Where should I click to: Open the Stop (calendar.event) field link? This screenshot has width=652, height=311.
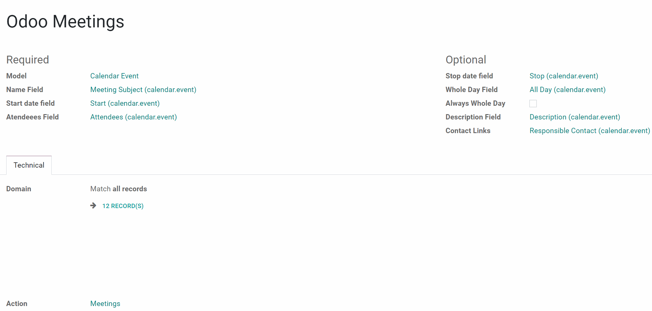[x=564, y=76]
